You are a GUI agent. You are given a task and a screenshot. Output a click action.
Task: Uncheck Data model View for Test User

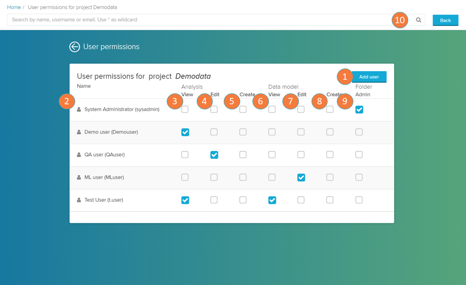[x=272, y=200]
